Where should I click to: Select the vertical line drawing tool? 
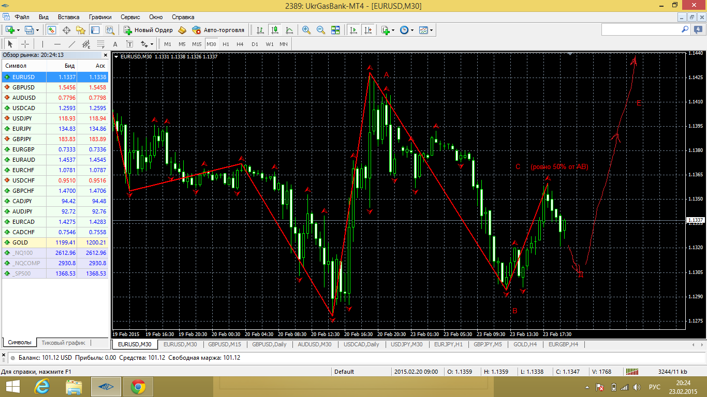(42, 44)
